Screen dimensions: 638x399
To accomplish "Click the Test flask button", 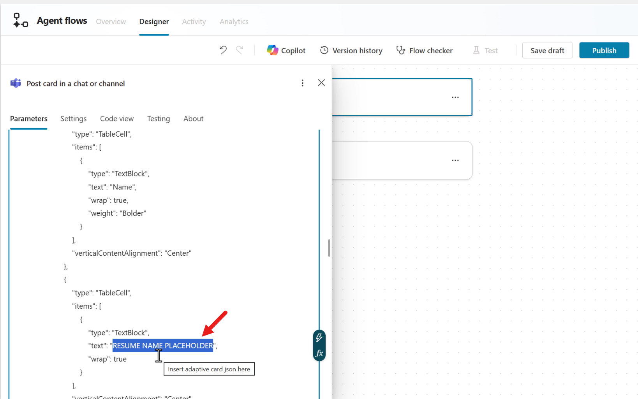I will click(x=485, y=51).
